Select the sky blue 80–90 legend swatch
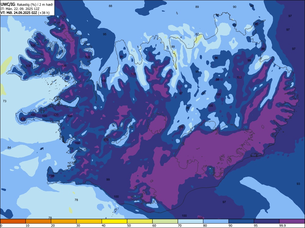The height and width of the screenshot is (228, 305). (x=216, y=221)
